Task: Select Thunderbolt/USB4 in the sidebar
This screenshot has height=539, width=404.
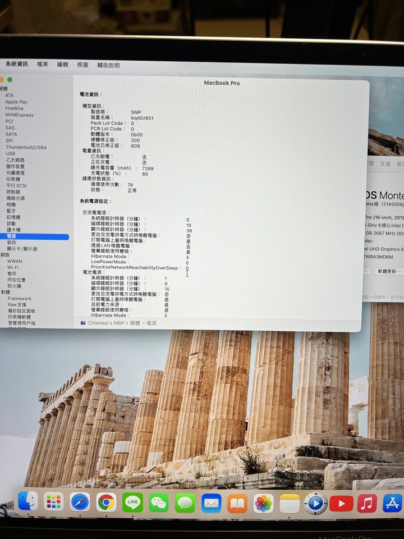Action: coord(26,147)
